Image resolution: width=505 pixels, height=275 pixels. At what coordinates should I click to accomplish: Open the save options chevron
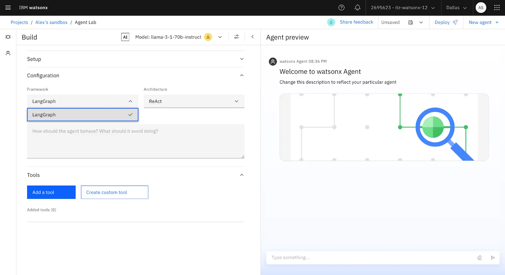point(421,22)
